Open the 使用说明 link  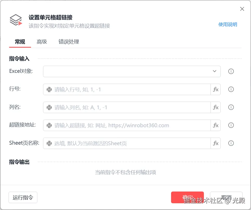click(228, 24)
